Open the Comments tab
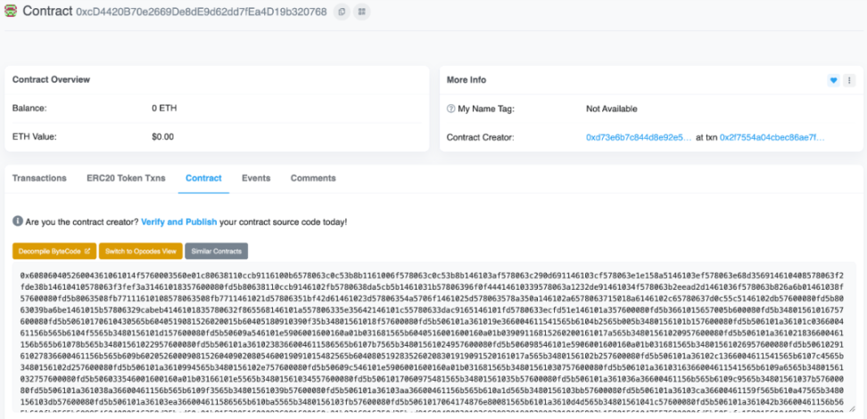Screen dimensions: 867x419 [x=313, y=178]
